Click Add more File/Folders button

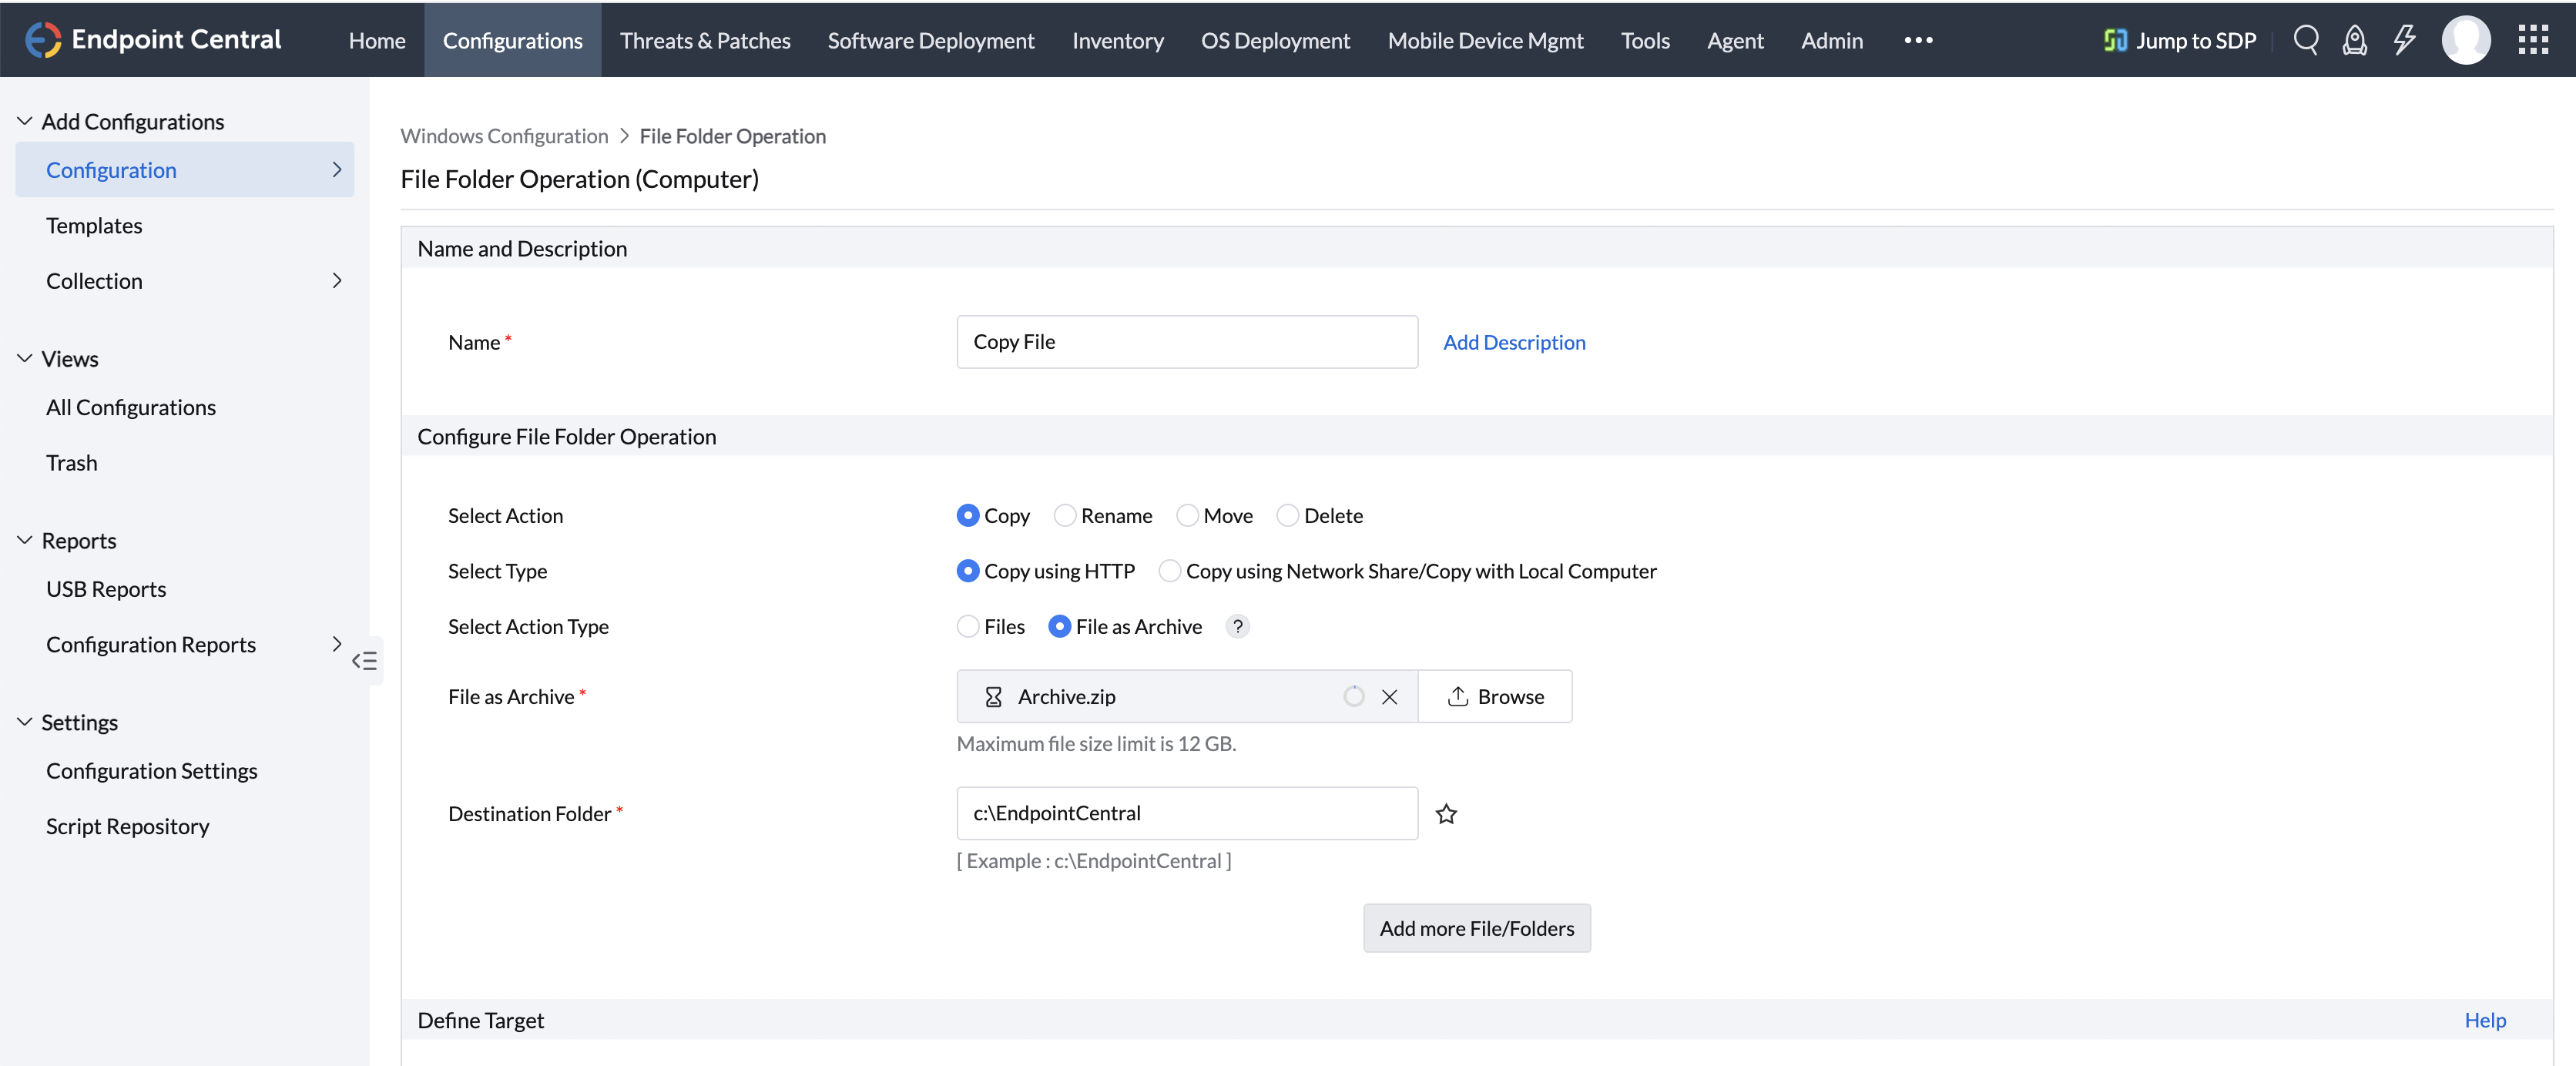(x=1476, y=929)
